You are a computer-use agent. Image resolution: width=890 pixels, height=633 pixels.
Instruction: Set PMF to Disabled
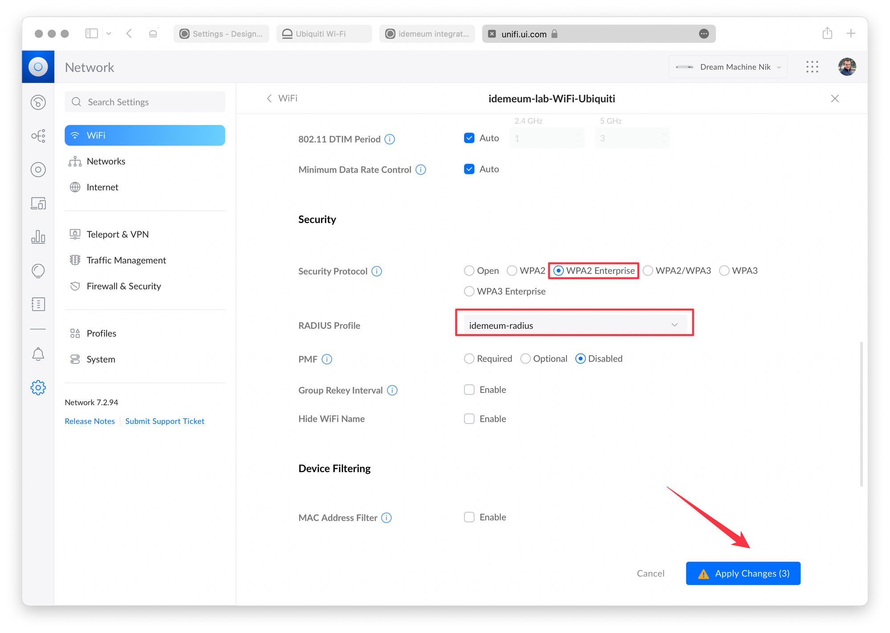(x=580, y=359)
